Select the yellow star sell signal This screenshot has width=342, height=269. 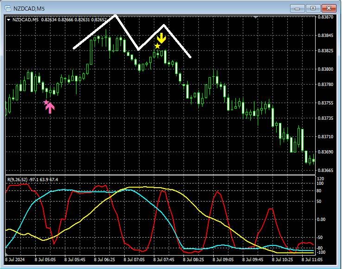tap(157, 46)
